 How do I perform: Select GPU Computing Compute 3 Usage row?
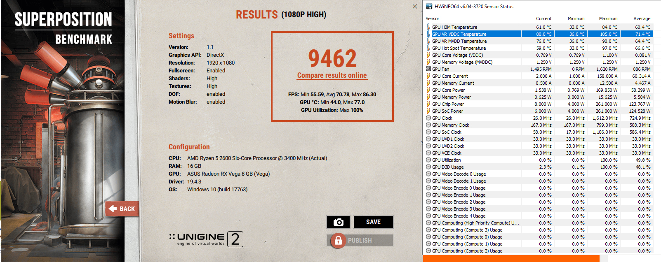(x=538, y=230)
